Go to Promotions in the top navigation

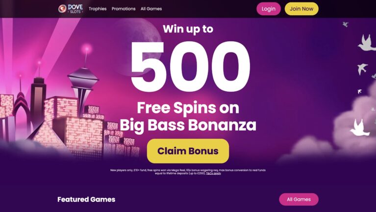pos(124,9)
